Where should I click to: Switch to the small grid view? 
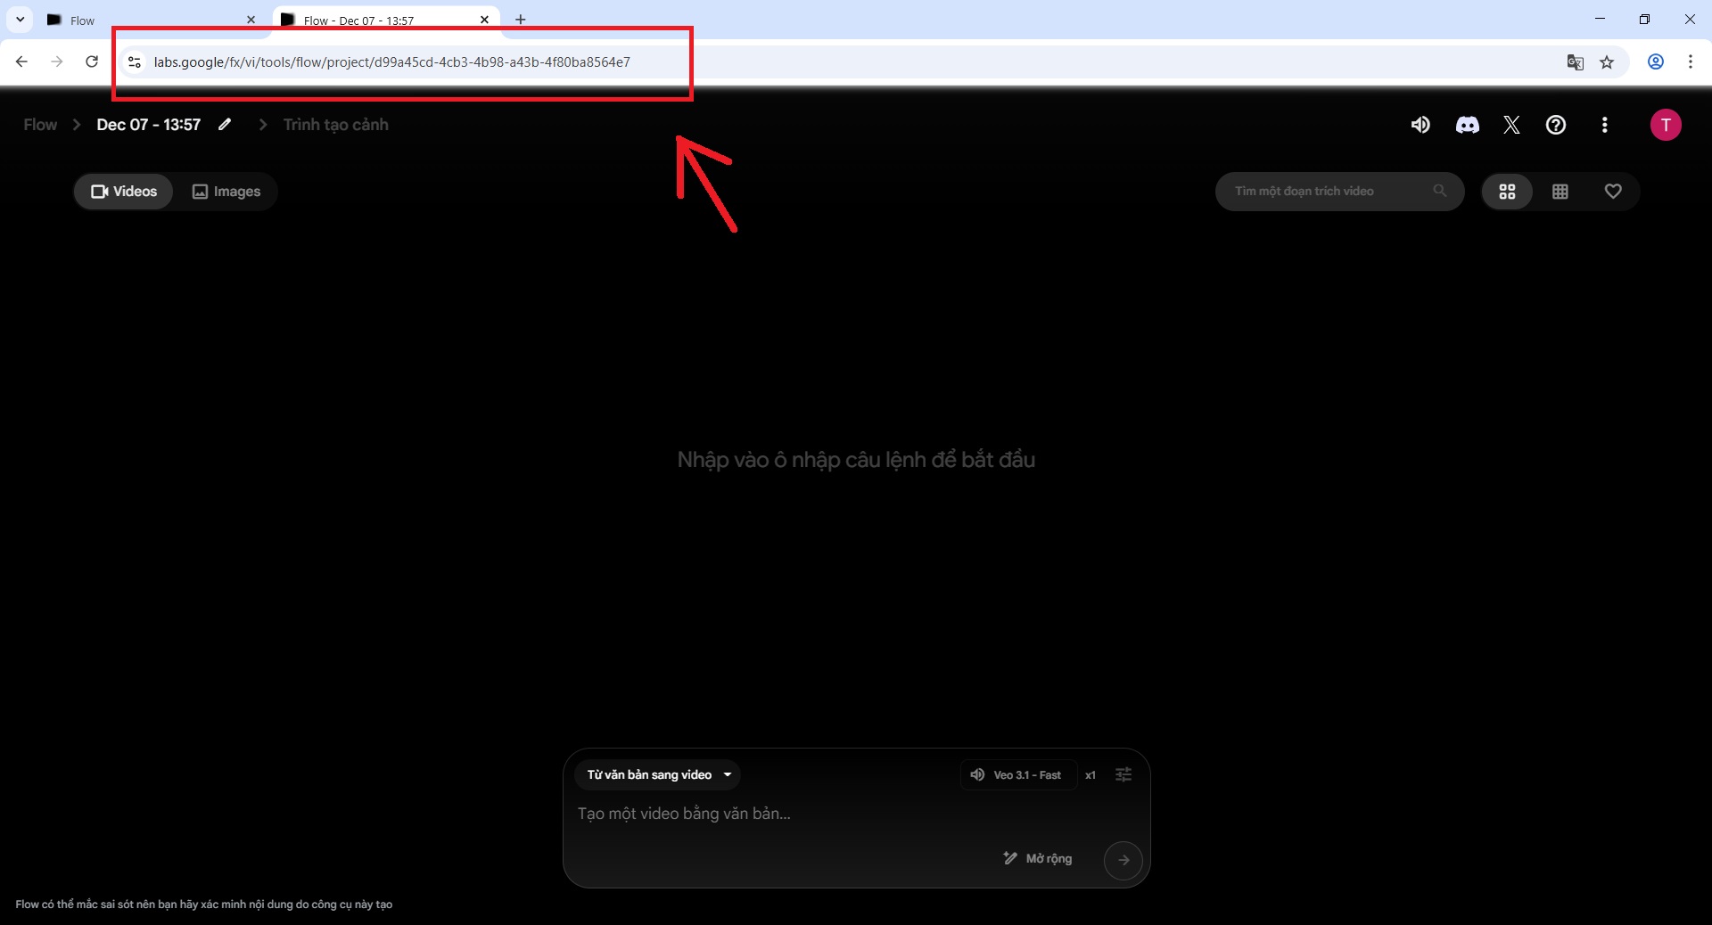(x=1560, y=192)
